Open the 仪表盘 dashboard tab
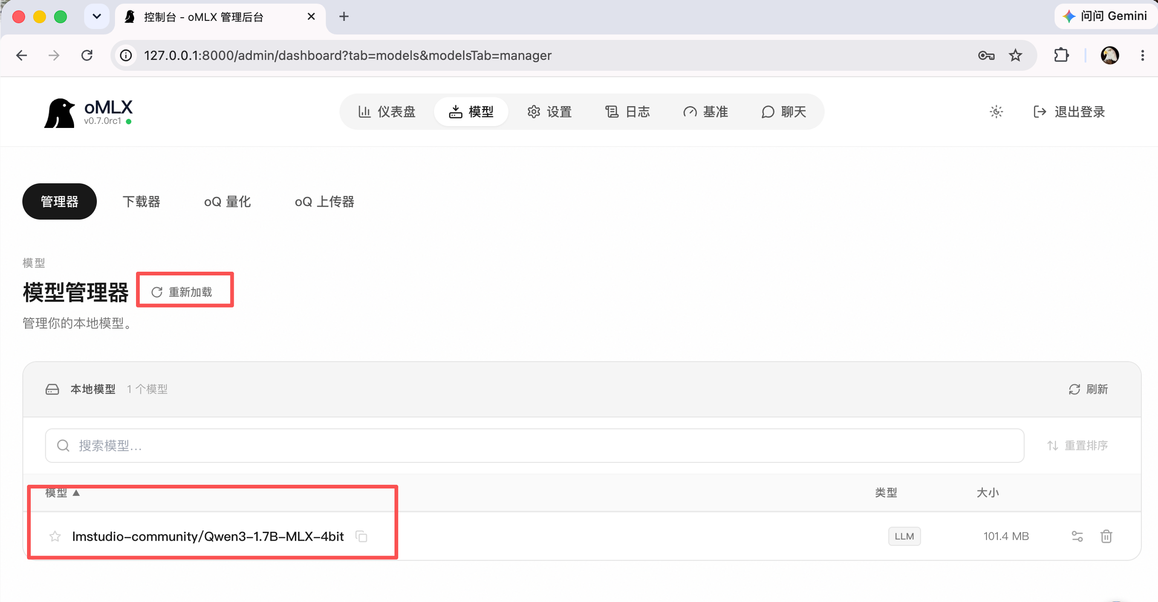Viewport: 1158px width, 602px height. (x=387, y=112)
